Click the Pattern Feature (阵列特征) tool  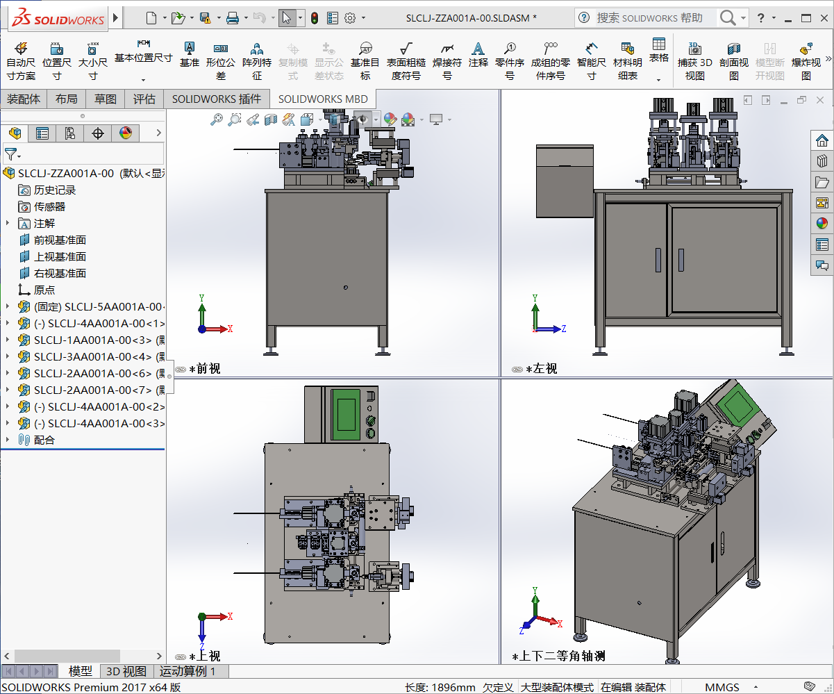click(257, 60)
